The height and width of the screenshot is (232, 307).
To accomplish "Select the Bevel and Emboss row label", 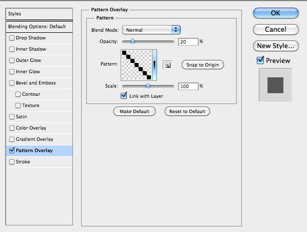I will (36, 83).
